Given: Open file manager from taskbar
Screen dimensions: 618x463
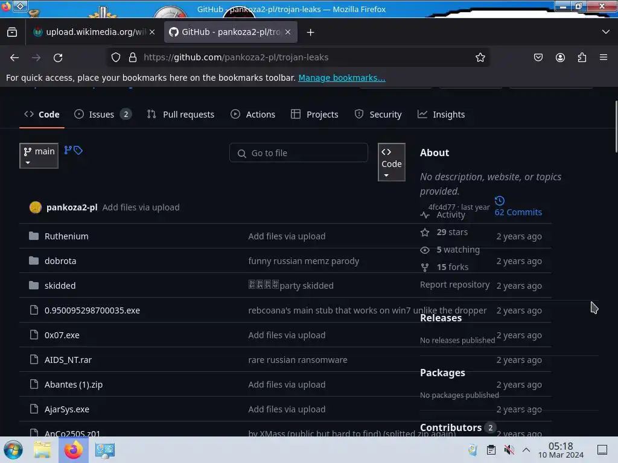Looking at the screenshot, I should click(42, 450).
